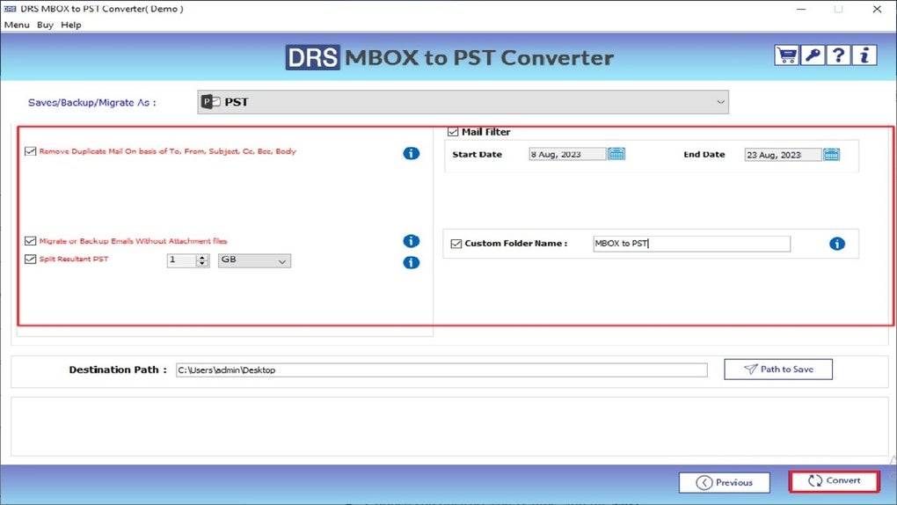Viewport: 897px width, 505px height.
Task: Open Start Date calendar picker
Action: (x=616, y=154)
